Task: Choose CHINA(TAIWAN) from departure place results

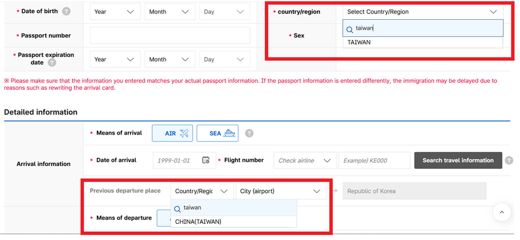Action: click(x=198, y=222)
